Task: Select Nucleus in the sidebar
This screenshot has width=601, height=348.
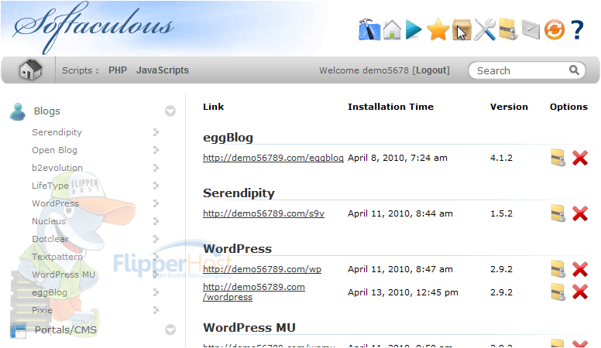Action: pos(49,221)
